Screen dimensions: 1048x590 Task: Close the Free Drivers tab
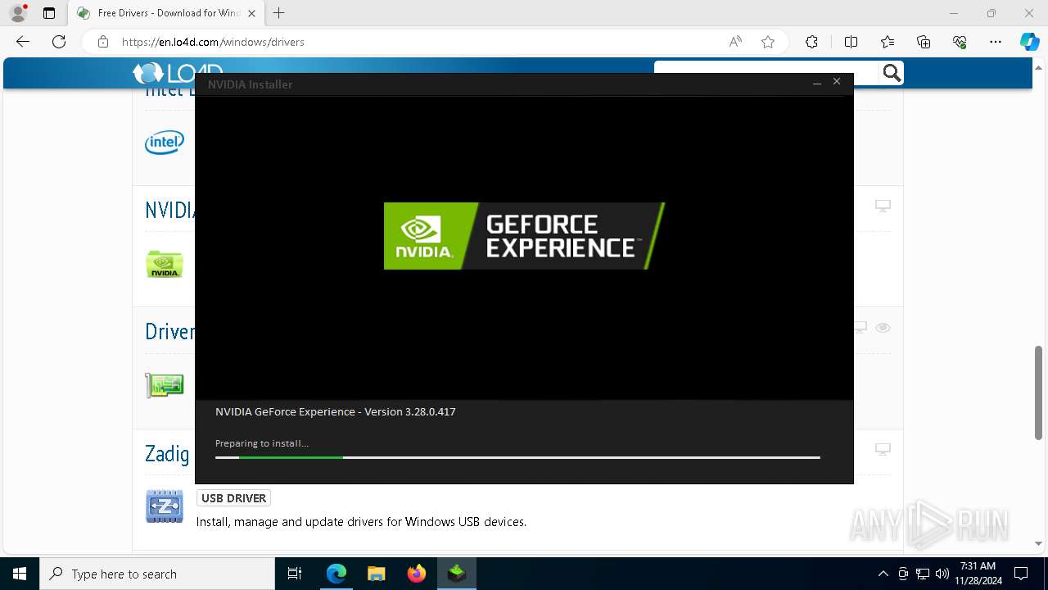click(251, 13)
